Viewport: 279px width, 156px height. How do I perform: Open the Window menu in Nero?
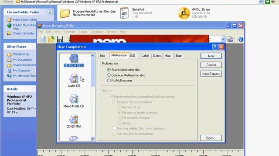pos(112,32)
